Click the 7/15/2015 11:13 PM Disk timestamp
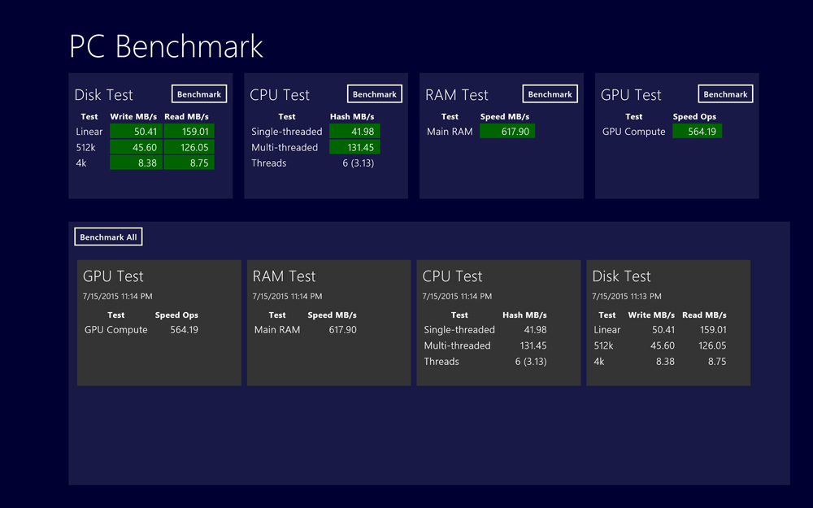The image size is (813, 508). click(x=626, y=297)
